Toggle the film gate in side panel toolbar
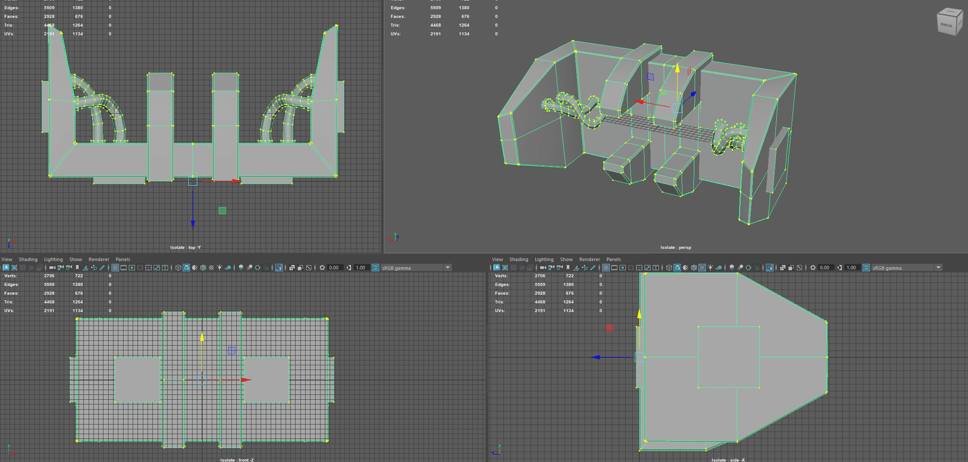This screenshot has height=462, width=968. point(614,268)
